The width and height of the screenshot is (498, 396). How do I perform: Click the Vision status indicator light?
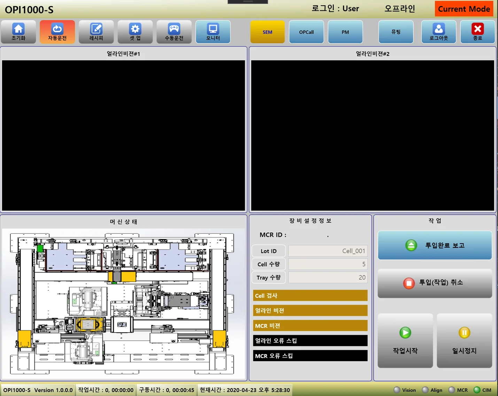coord(397,390)
